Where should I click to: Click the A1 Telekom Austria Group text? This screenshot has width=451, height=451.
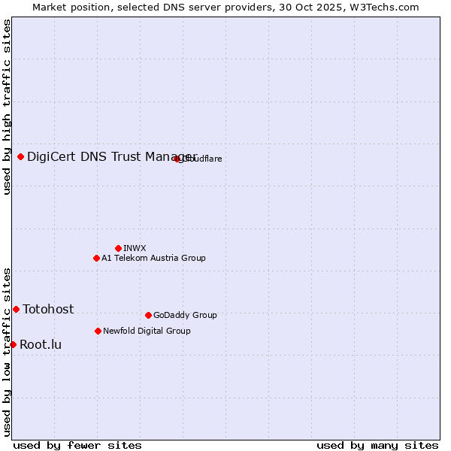153,258
